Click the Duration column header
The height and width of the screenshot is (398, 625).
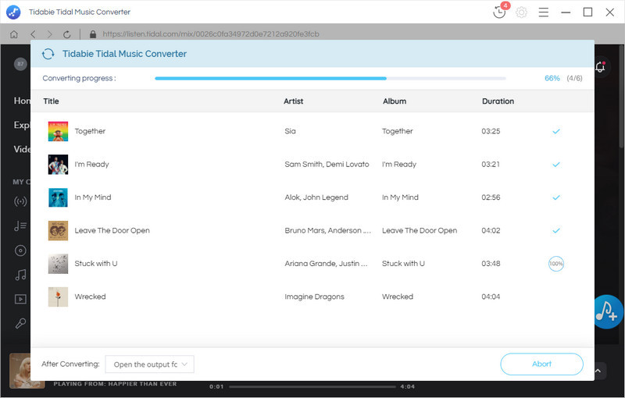pos(498,101)
